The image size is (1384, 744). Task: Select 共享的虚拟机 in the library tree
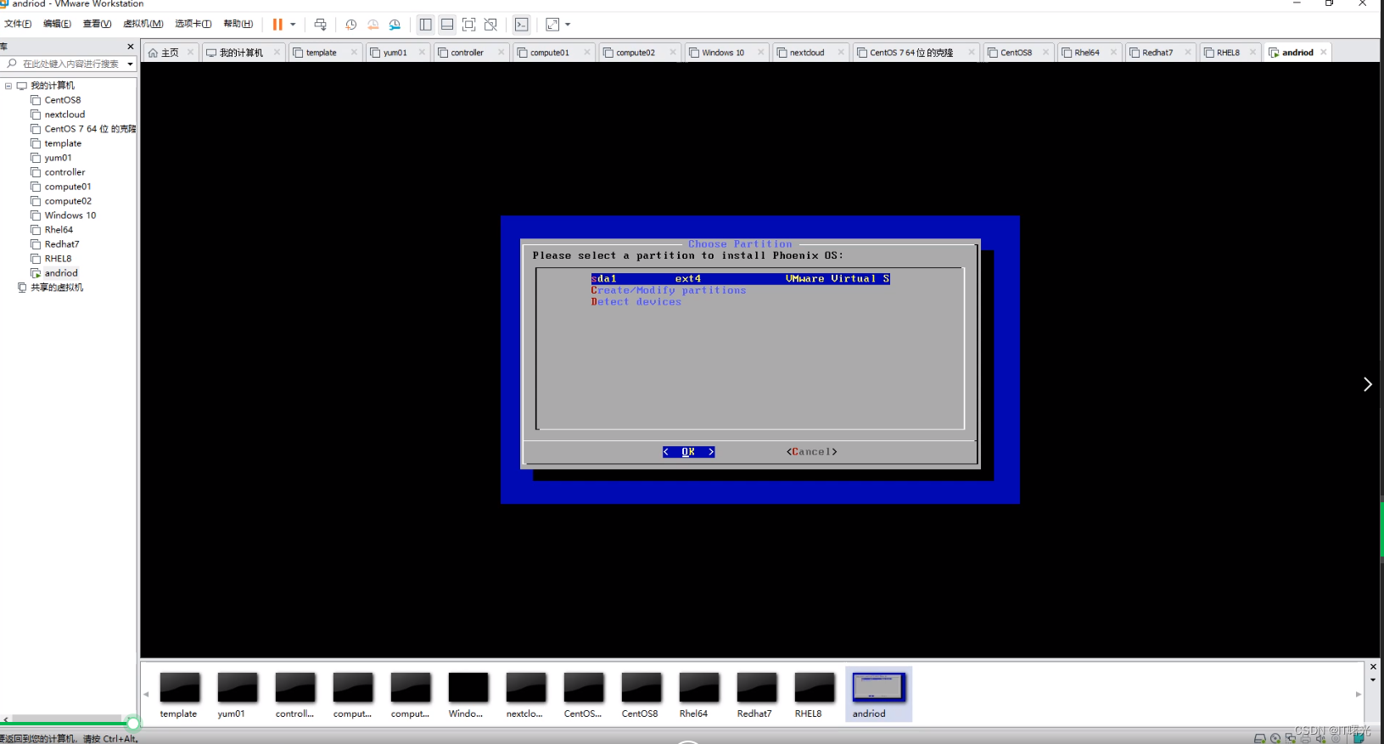pyautogui.click(x=56, y=288)
